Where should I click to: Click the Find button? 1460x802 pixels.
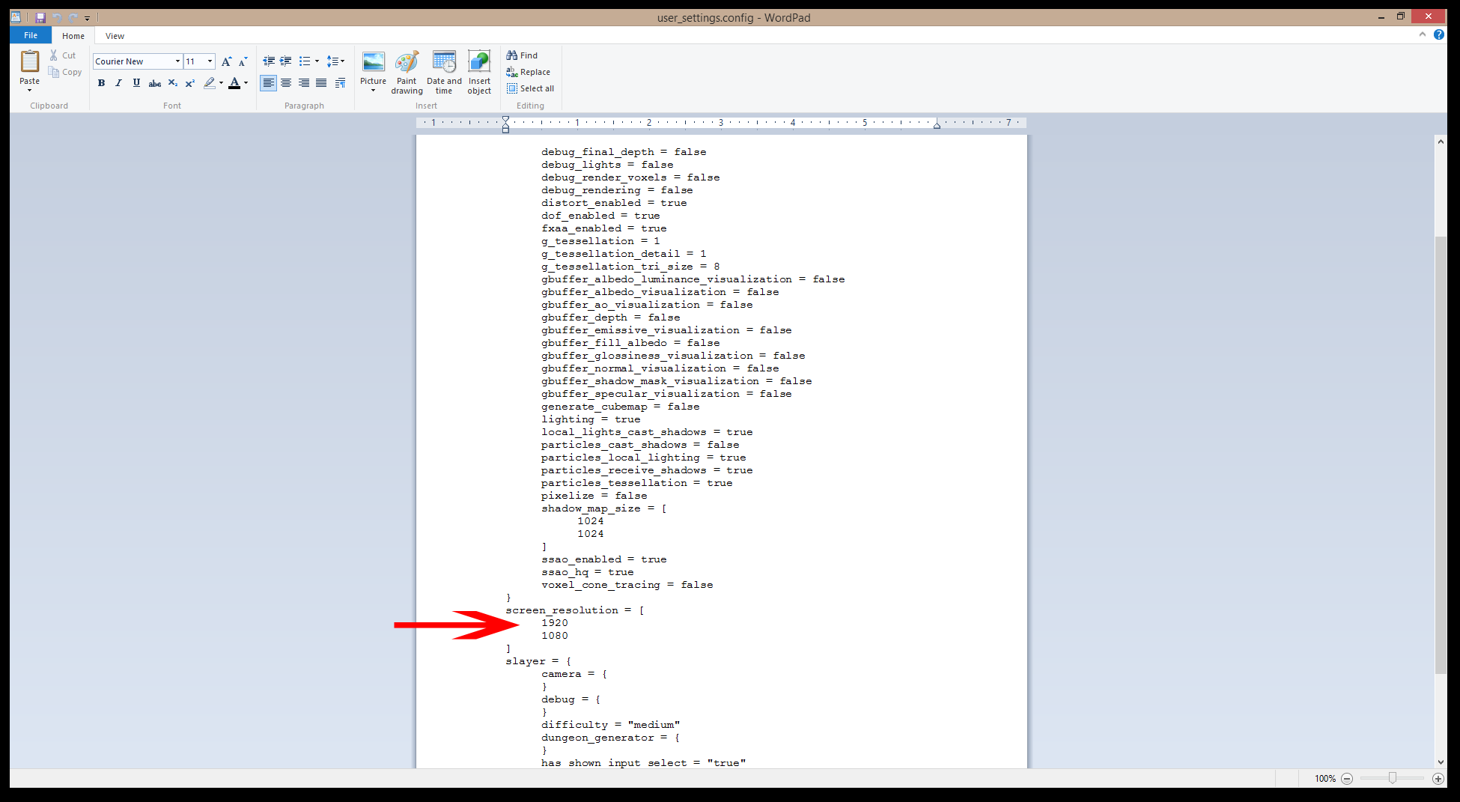point(522,55)
